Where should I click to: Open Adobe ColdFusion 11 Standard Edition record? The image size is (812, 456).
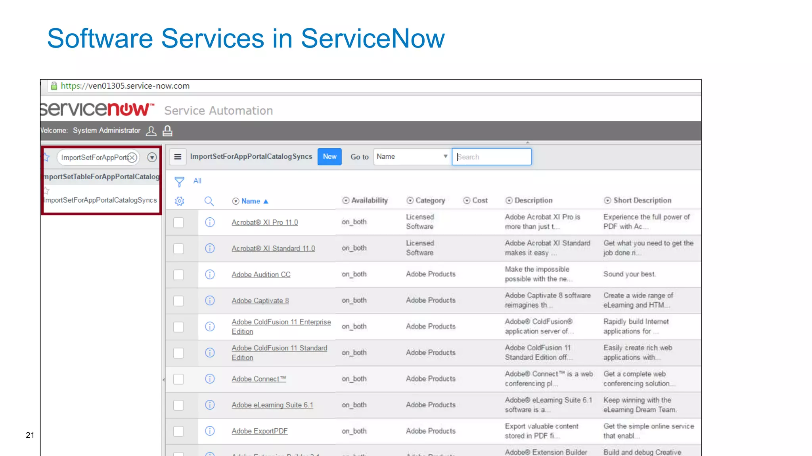[x=280, y=353]
